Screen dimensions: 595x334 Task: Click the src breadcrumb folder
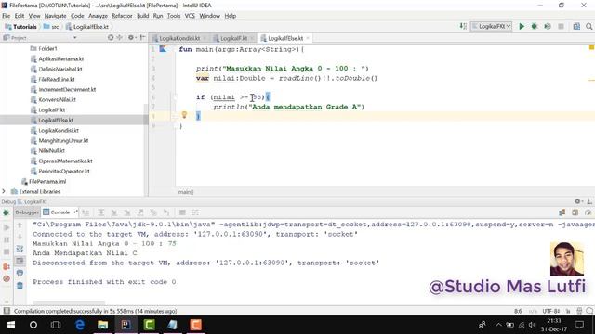pos(51,27)
